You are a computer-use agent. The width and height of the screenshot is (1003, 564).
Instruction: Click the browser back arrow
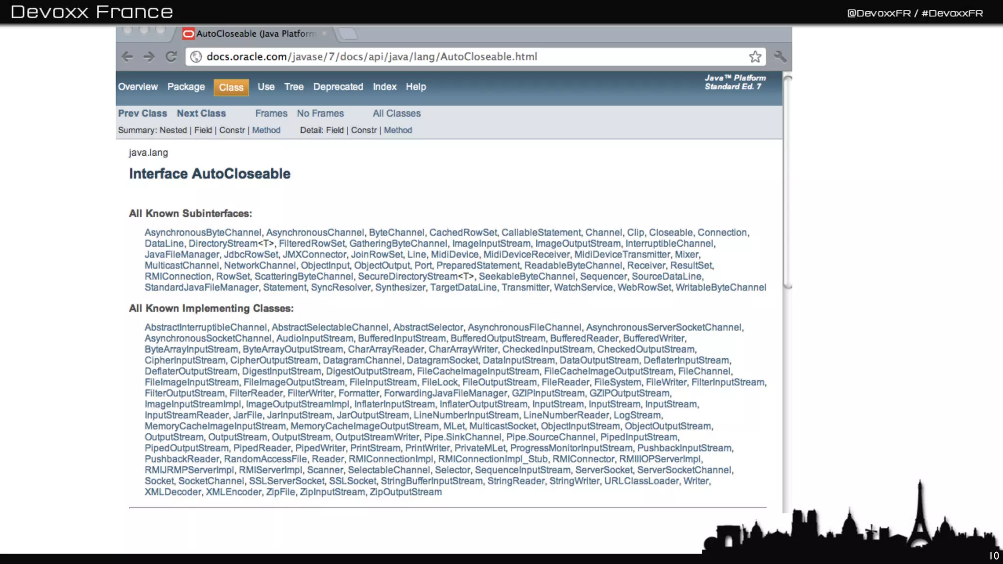point(127,57)
